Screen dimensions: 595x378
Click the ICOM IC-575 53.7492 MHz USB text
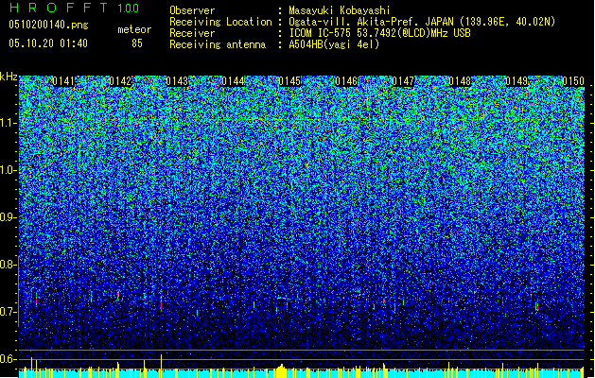click(380, 33)
